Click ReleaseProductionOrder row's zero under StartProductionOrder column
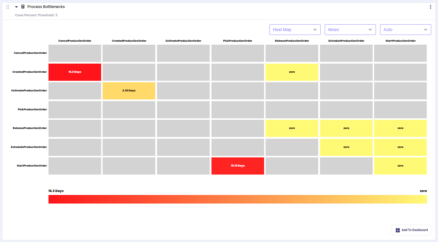Screen dimensions: 438x242 tap(400, 128)
